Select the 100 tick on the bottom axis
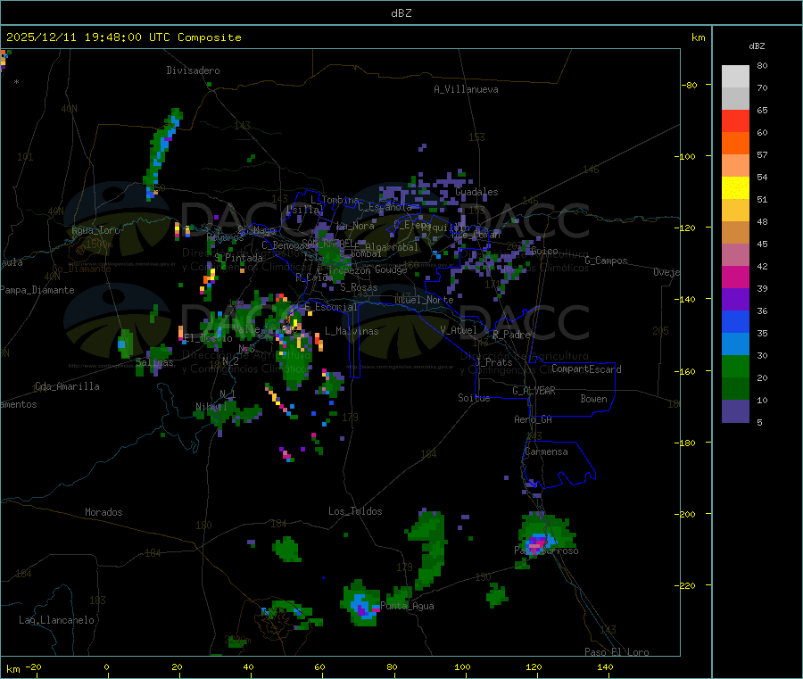Screen dimensions: 803x679 click(462, 667)
